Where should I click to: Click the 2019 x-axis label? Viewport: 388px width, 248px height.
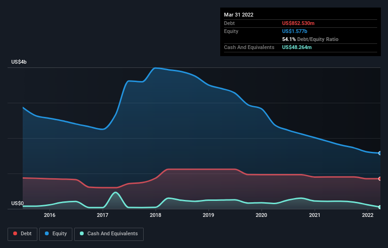pyautogui.click(x=208, y=215)
